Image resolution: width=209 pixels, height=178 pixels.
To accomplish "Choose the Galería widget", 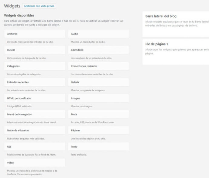I will coord(98,82).
